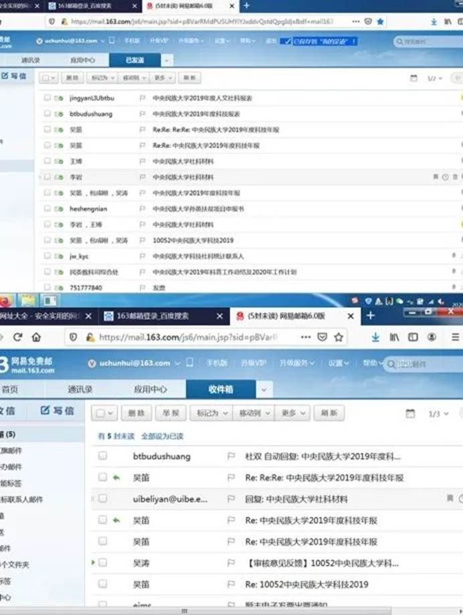
Task: Flag the uibeliyan@uibe.e... message
Action: (231, 499)
